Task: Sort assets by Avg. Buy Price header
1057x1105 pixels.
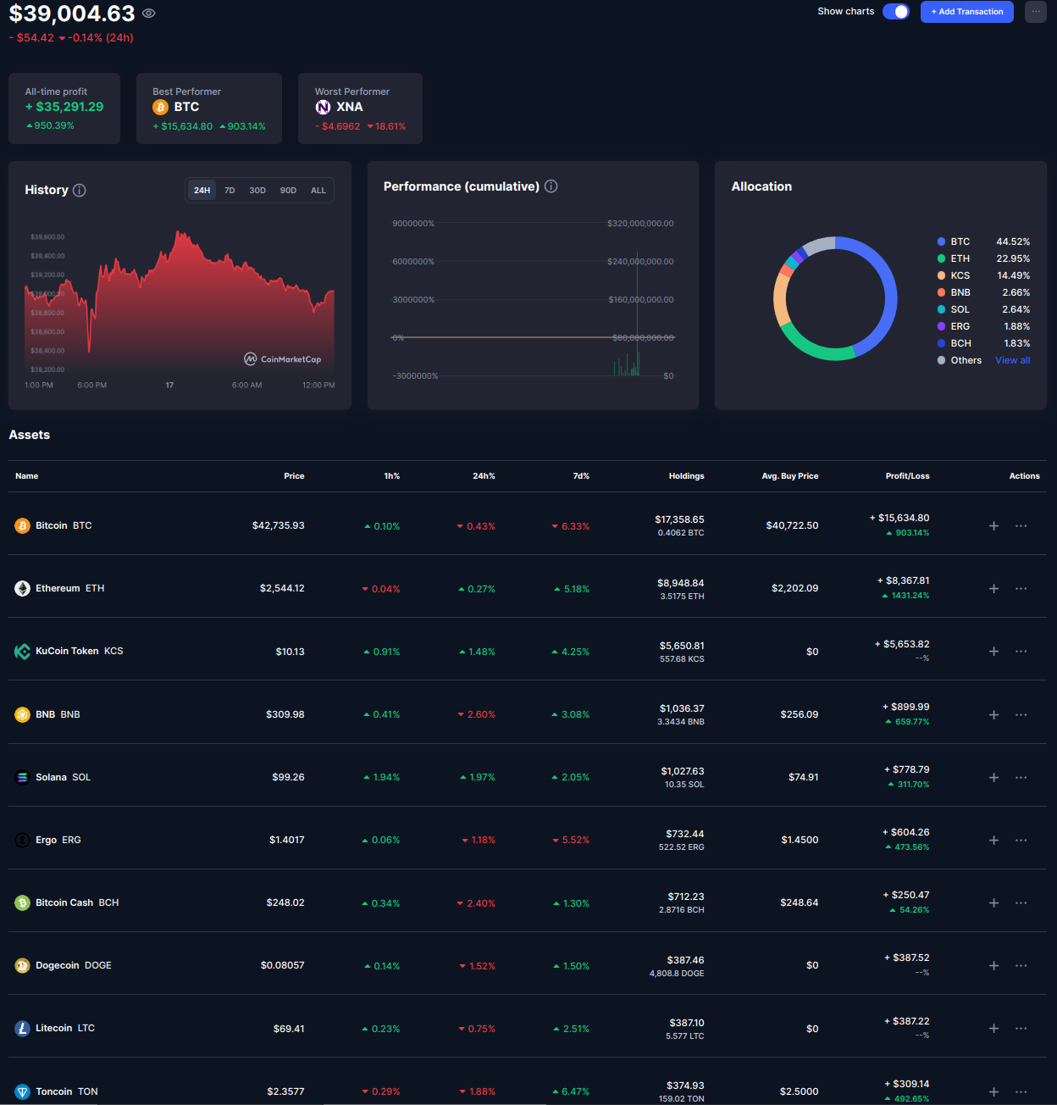Action: pyautogui.click(x=790, y=476)
